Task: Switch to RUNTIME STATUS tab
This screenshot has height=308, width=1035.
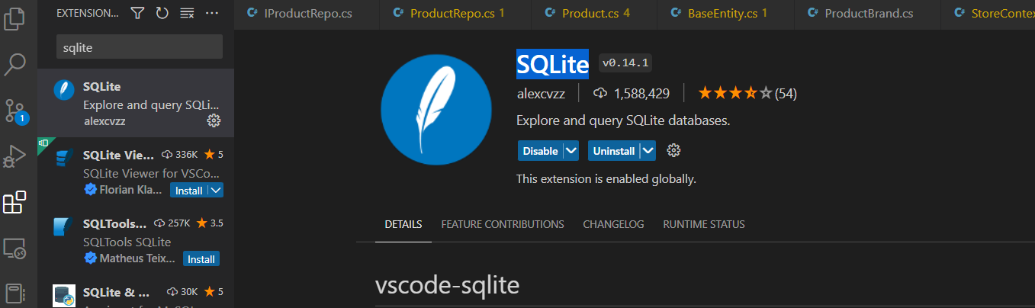Action: coord(704,224)
